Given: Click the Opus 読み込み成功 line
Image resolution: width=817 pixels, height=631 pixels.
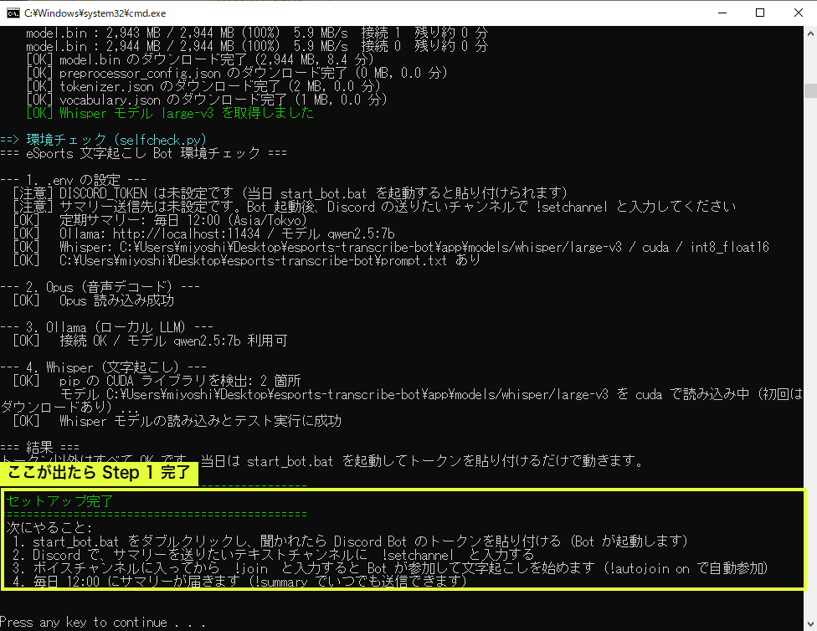Looking at the screenshot, I should click(x=93, y=300).
